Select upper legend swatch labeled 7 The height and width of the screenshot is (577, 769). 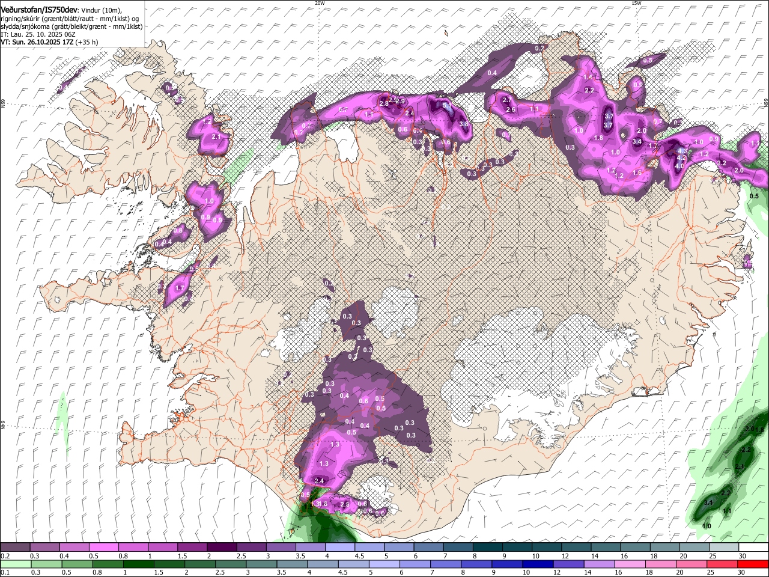point(458,548)
